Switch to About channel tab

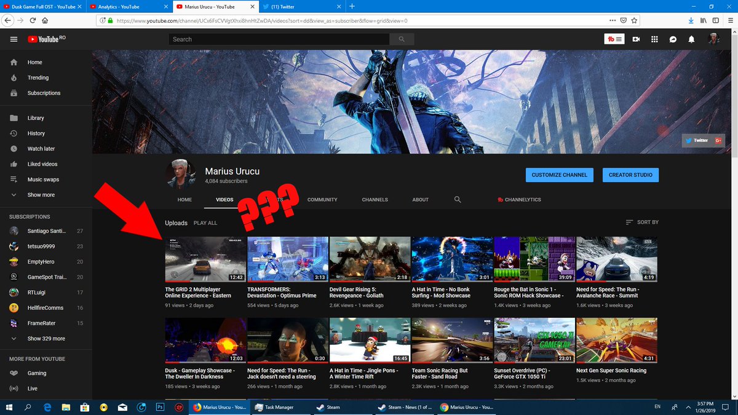point(421,200)
